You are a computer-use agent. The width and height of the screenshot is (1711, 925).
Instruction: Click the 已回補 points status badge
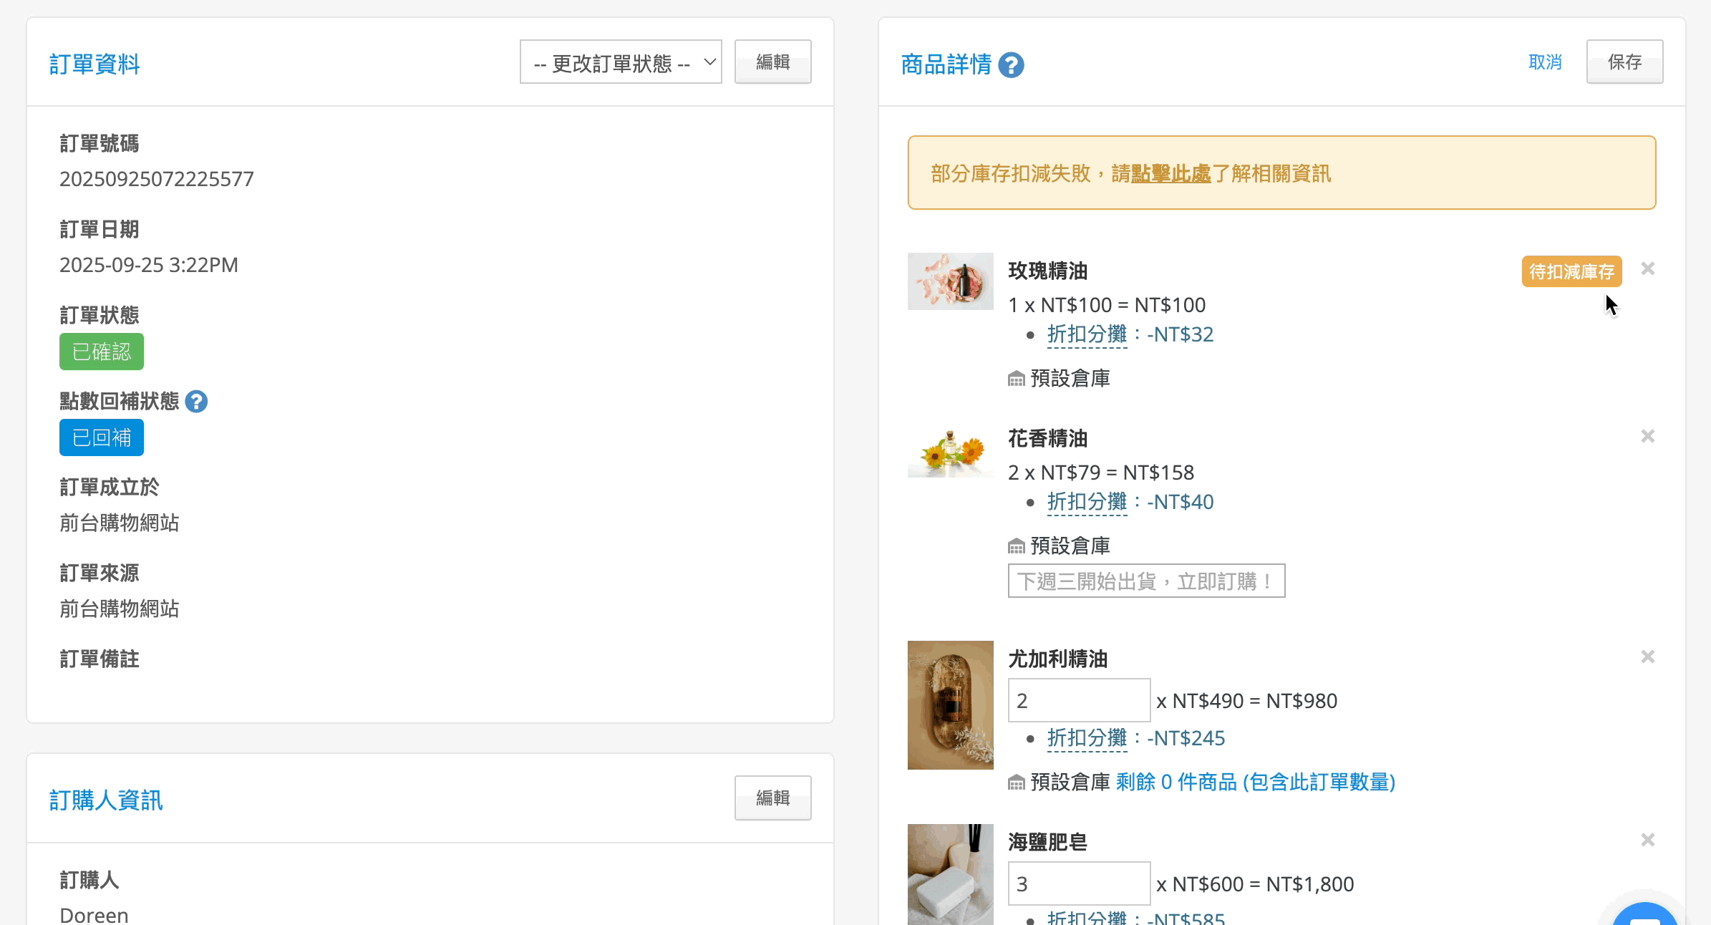coord(102,437)
